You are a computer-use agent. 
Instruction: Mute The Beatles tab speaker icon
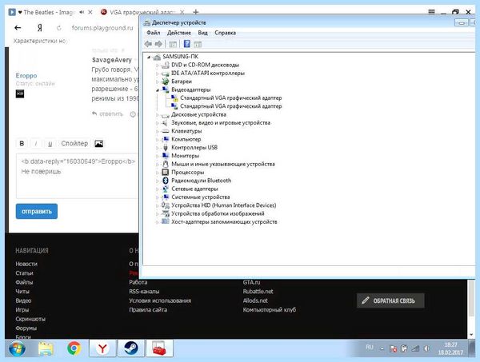82,12
